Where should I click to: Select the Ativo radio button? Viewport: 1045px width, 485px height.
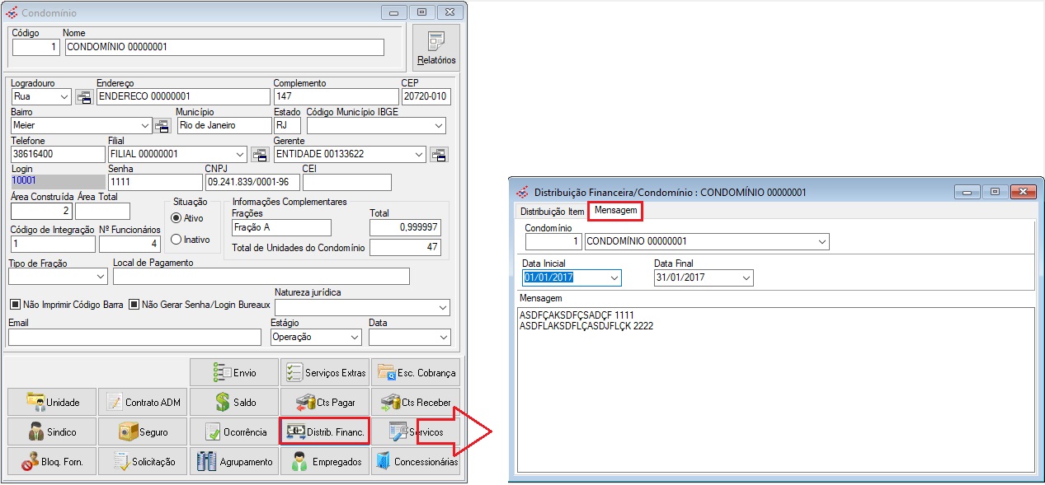click(176, 218)
